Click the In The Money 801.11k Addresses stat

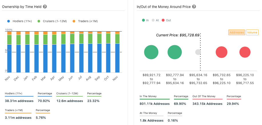point(154,104)
